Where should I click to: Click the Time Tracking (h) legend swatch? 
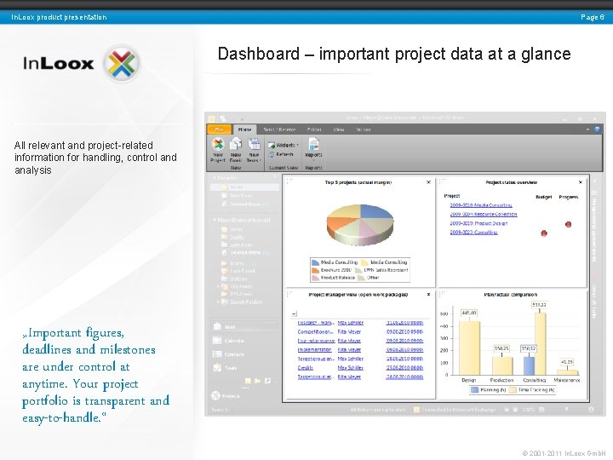pyautogui.click(x=513, y=389)
